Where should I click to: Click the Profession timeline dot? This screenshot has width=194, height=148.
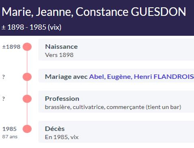(x=27, y=98)
